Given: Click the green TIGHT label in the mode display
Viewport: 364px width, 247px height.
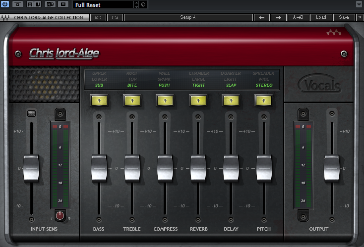Looking at the screenshot, I should [x=198, y=85].
